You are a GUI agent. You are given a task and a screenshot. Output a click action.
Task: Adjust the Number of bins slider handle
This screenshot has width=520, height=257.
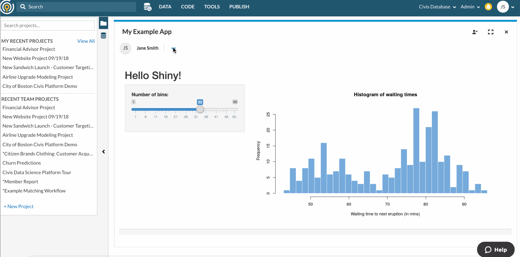click(200, 109)
